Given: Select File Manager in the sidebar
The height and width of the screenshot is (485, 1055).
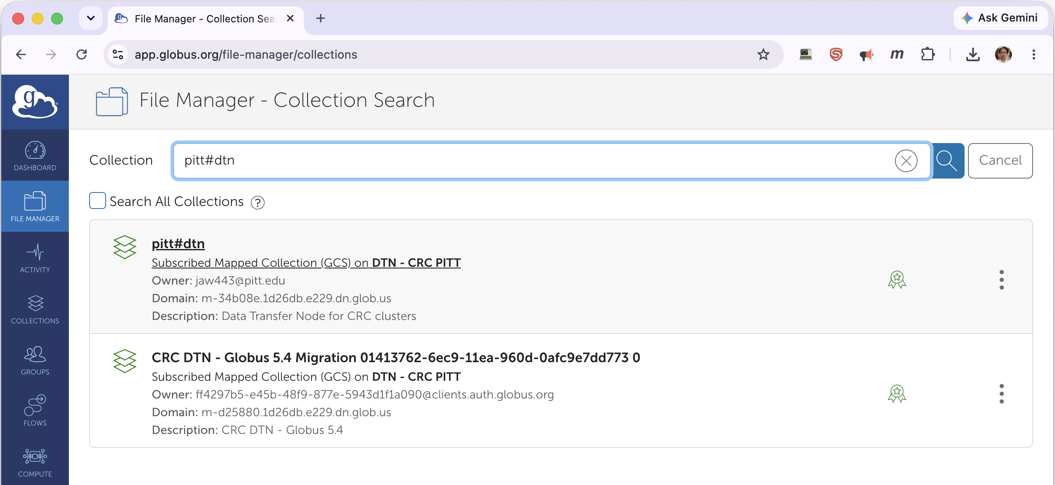Looking at the screenshot, I should (35, 206).
